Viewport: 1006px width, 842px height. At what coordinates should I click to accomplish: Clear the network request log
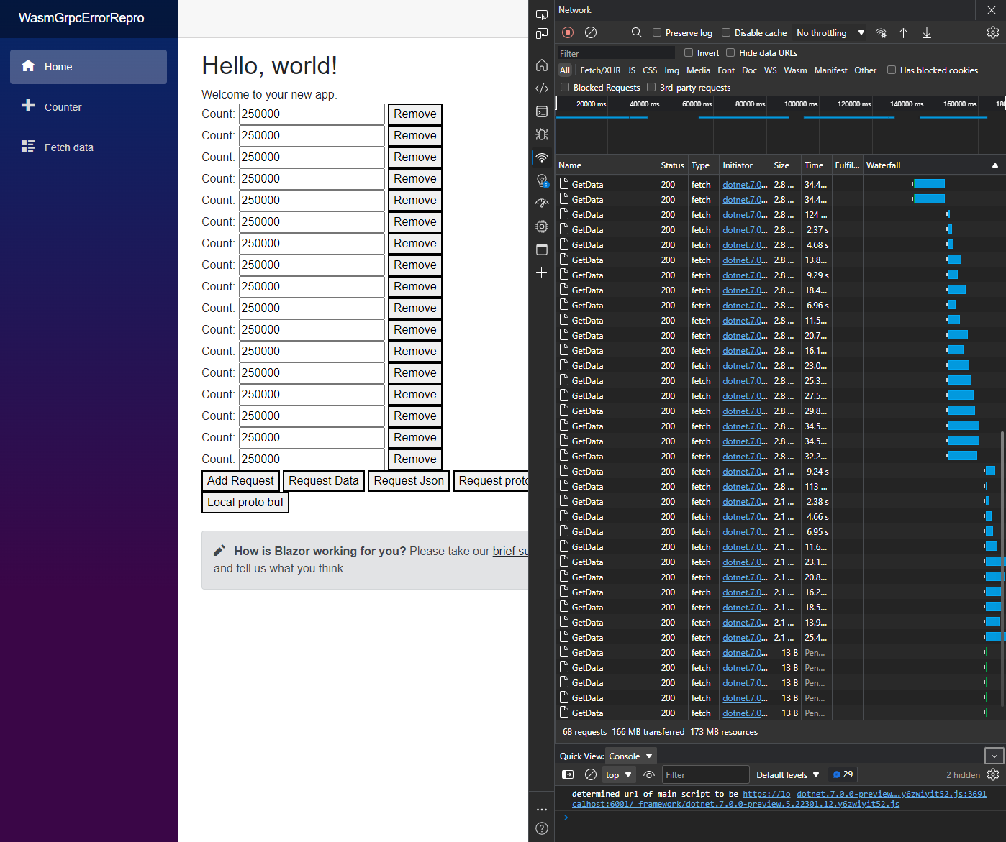pos(590,32)
